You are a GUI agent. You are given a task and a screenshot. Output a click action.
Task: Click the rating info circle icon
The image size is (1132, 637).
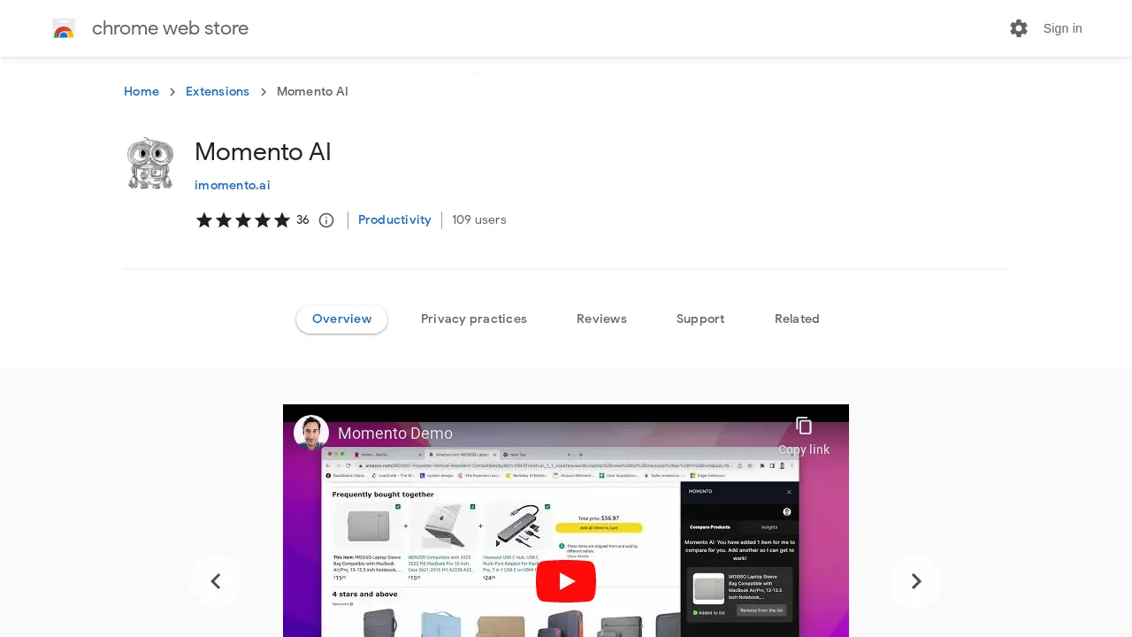tap(326, 220)
